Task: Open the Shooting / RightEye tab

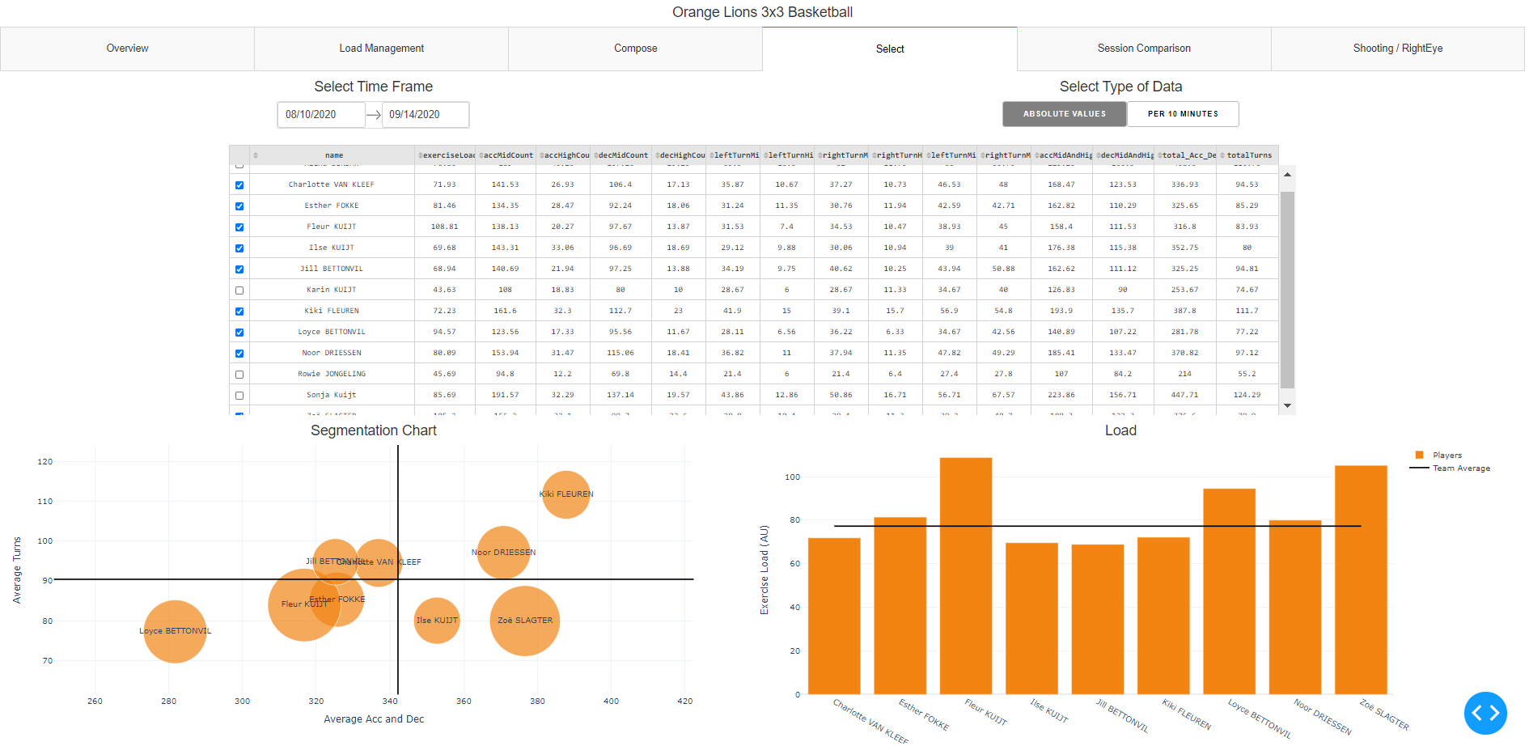Action: [1397, 49]
